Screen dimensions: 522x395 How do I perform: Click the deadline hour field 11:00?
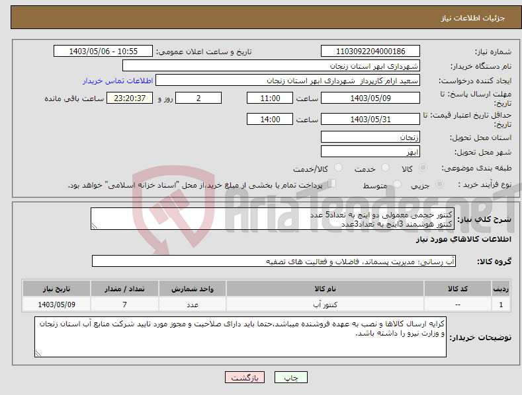(x=270, y=98)
